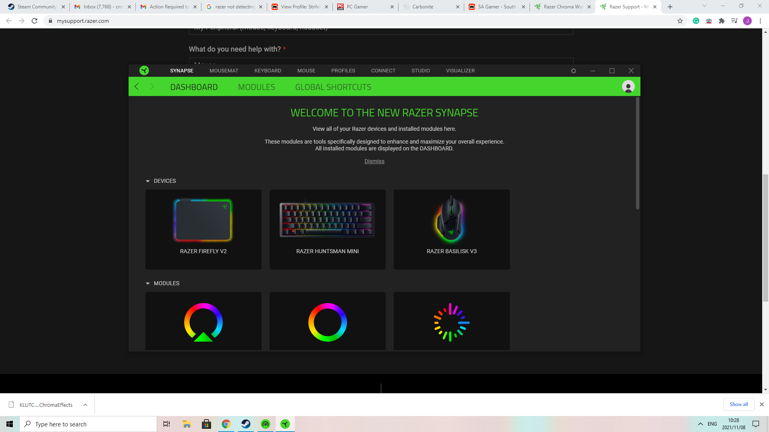
Task: Click the mysupport.razer.com address bar
Action: (360, 21)
